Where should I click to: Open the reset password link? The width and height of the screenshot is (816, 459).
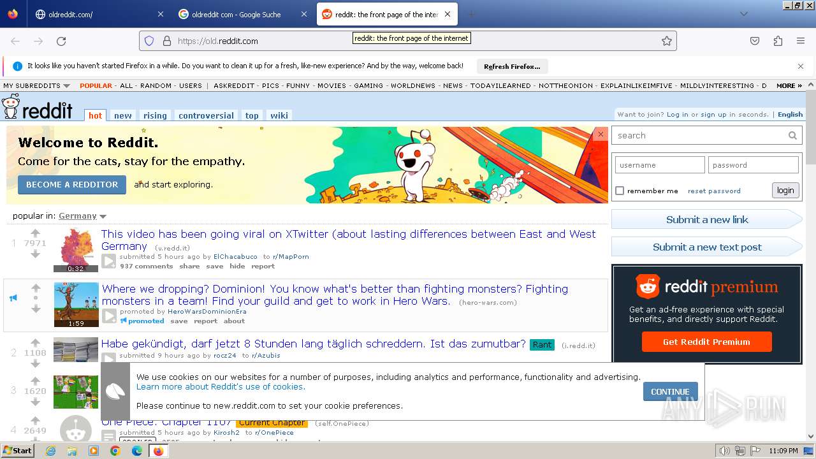[714, 191]
